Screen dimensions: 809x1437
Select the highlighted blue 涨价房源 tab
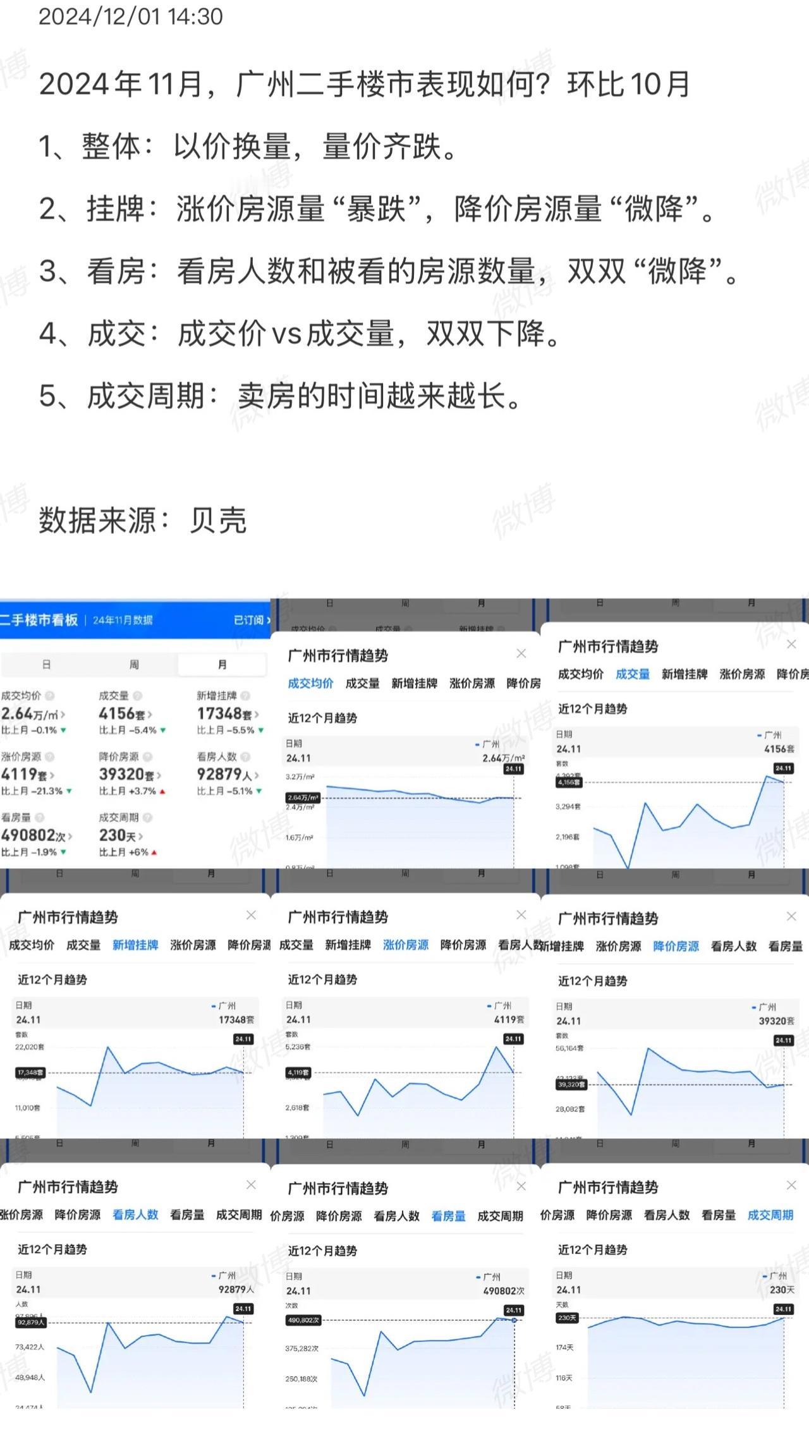(406, 945)
